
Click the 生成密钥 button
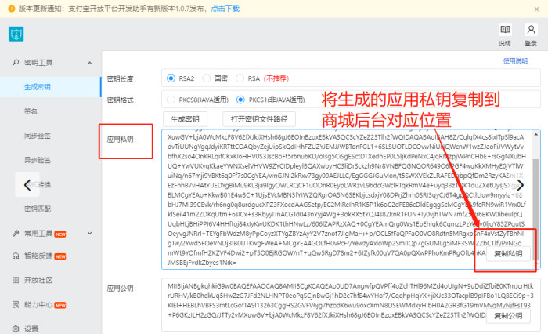point(185,119)
